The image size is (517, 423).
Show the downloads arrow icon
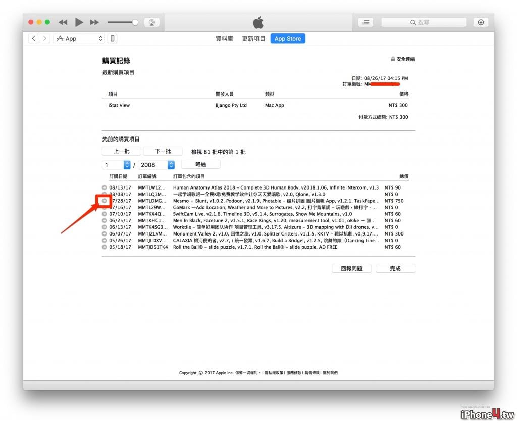tap(481, 22)
